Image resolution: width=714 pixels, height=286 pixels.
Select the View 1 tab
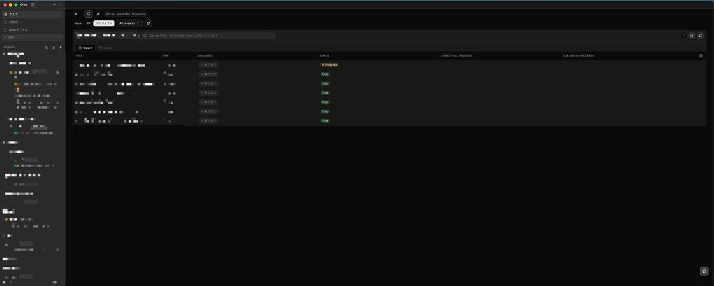[85, 48]
